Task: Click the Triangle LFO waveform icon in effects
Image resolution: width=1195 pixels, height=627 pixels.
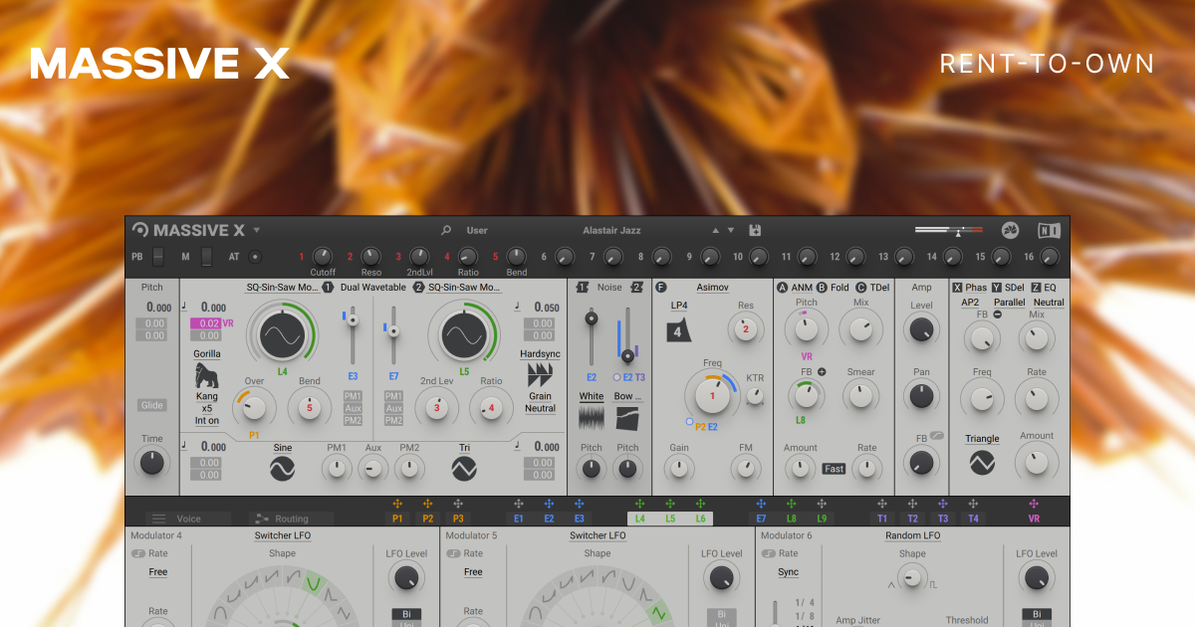Action: click(982, 462)
